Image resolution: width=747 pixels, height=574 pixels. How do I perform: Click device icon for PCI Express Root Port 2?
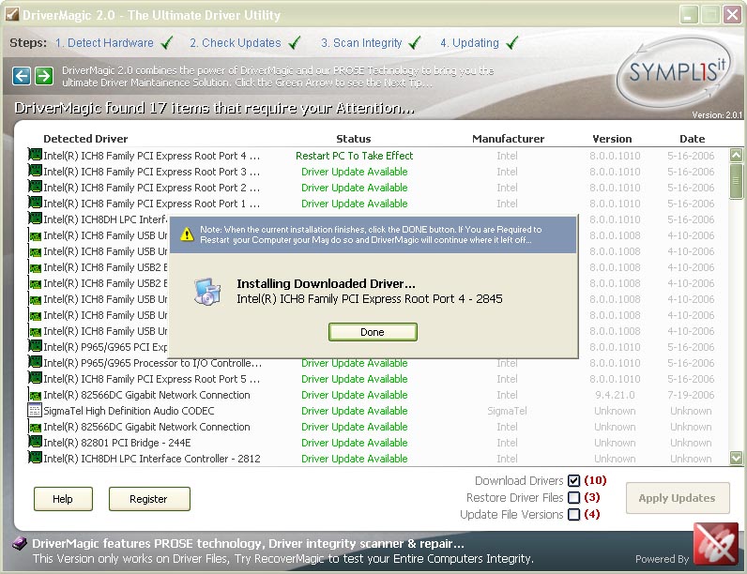click(35, 187)
